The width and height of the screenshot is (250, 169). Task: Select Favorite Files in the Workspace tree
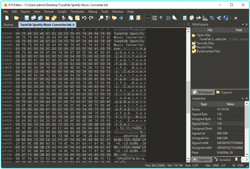click(205, 43)
